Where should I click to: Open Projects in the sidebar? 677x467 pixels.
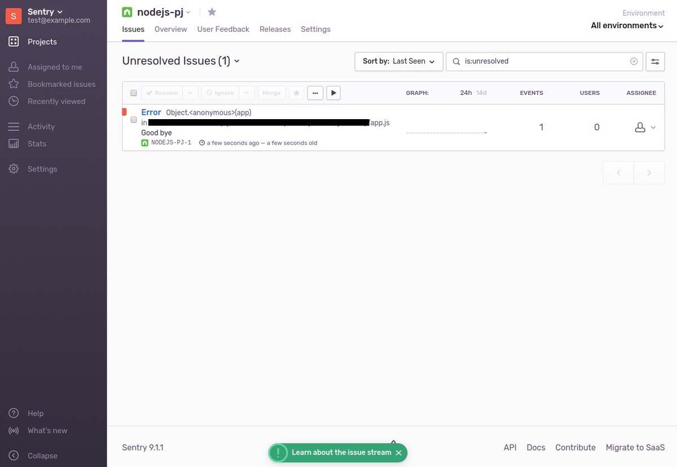click(42, 42)
